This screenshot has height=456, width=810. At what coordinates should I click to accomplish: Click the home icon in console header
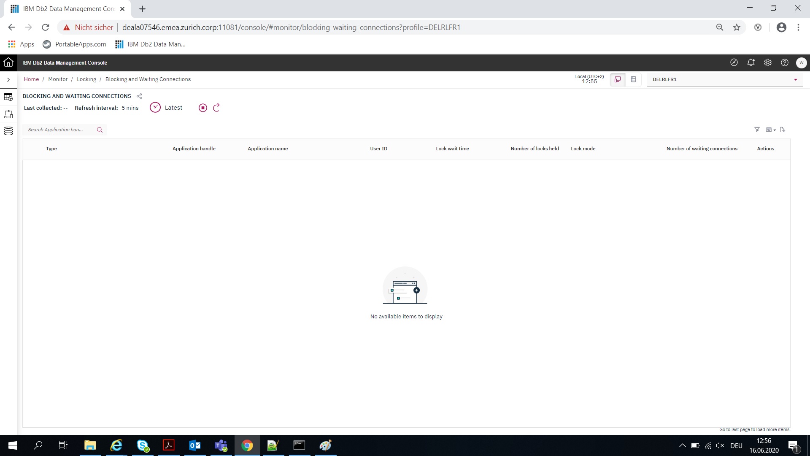click(8, 62)
